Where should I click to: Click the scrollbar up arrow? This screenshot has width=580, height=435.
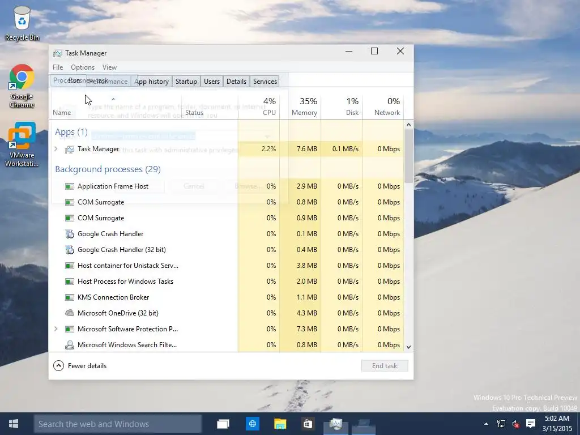tap(408, 125)
